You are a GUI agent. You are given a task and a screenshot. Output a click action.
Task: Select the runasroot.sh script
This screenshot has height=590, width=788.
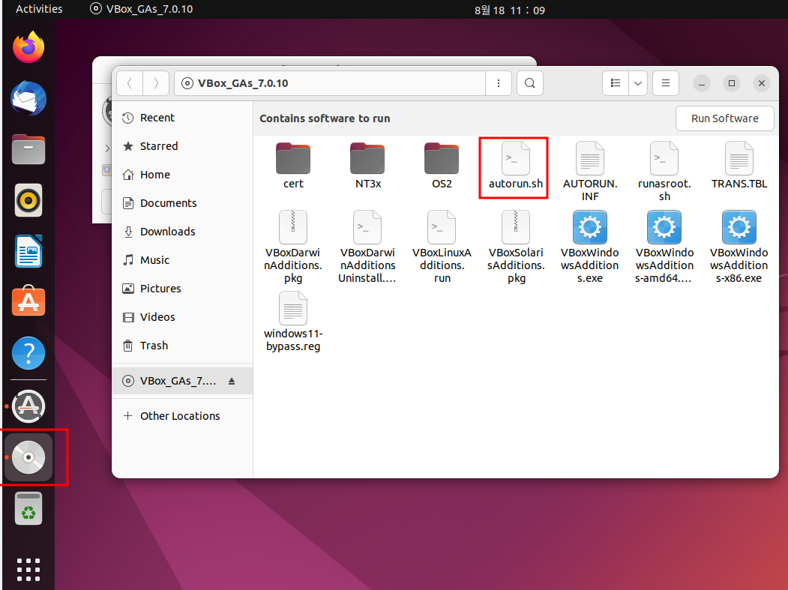pos(664,172)
